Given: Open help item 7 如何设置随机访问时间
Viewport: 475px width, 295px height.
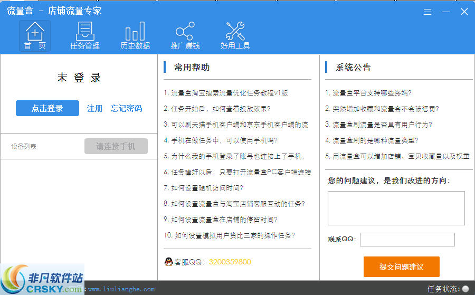Looking at the screenshot, I should pyautogui.click(x=203, y=188).
